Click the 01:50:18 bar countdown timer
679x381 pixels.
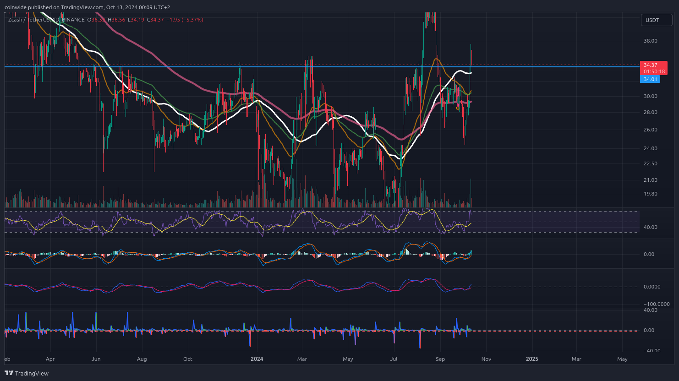click(653, 71)
